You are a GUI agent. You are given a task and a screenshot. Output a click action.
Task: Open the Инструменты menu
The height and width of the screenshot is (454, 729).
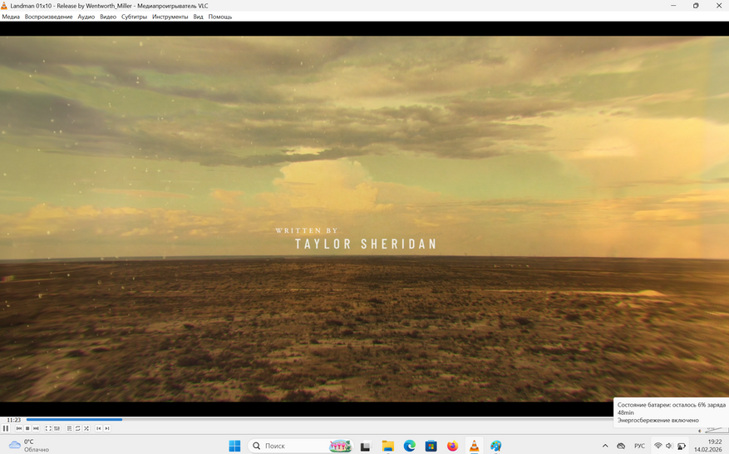170,17
